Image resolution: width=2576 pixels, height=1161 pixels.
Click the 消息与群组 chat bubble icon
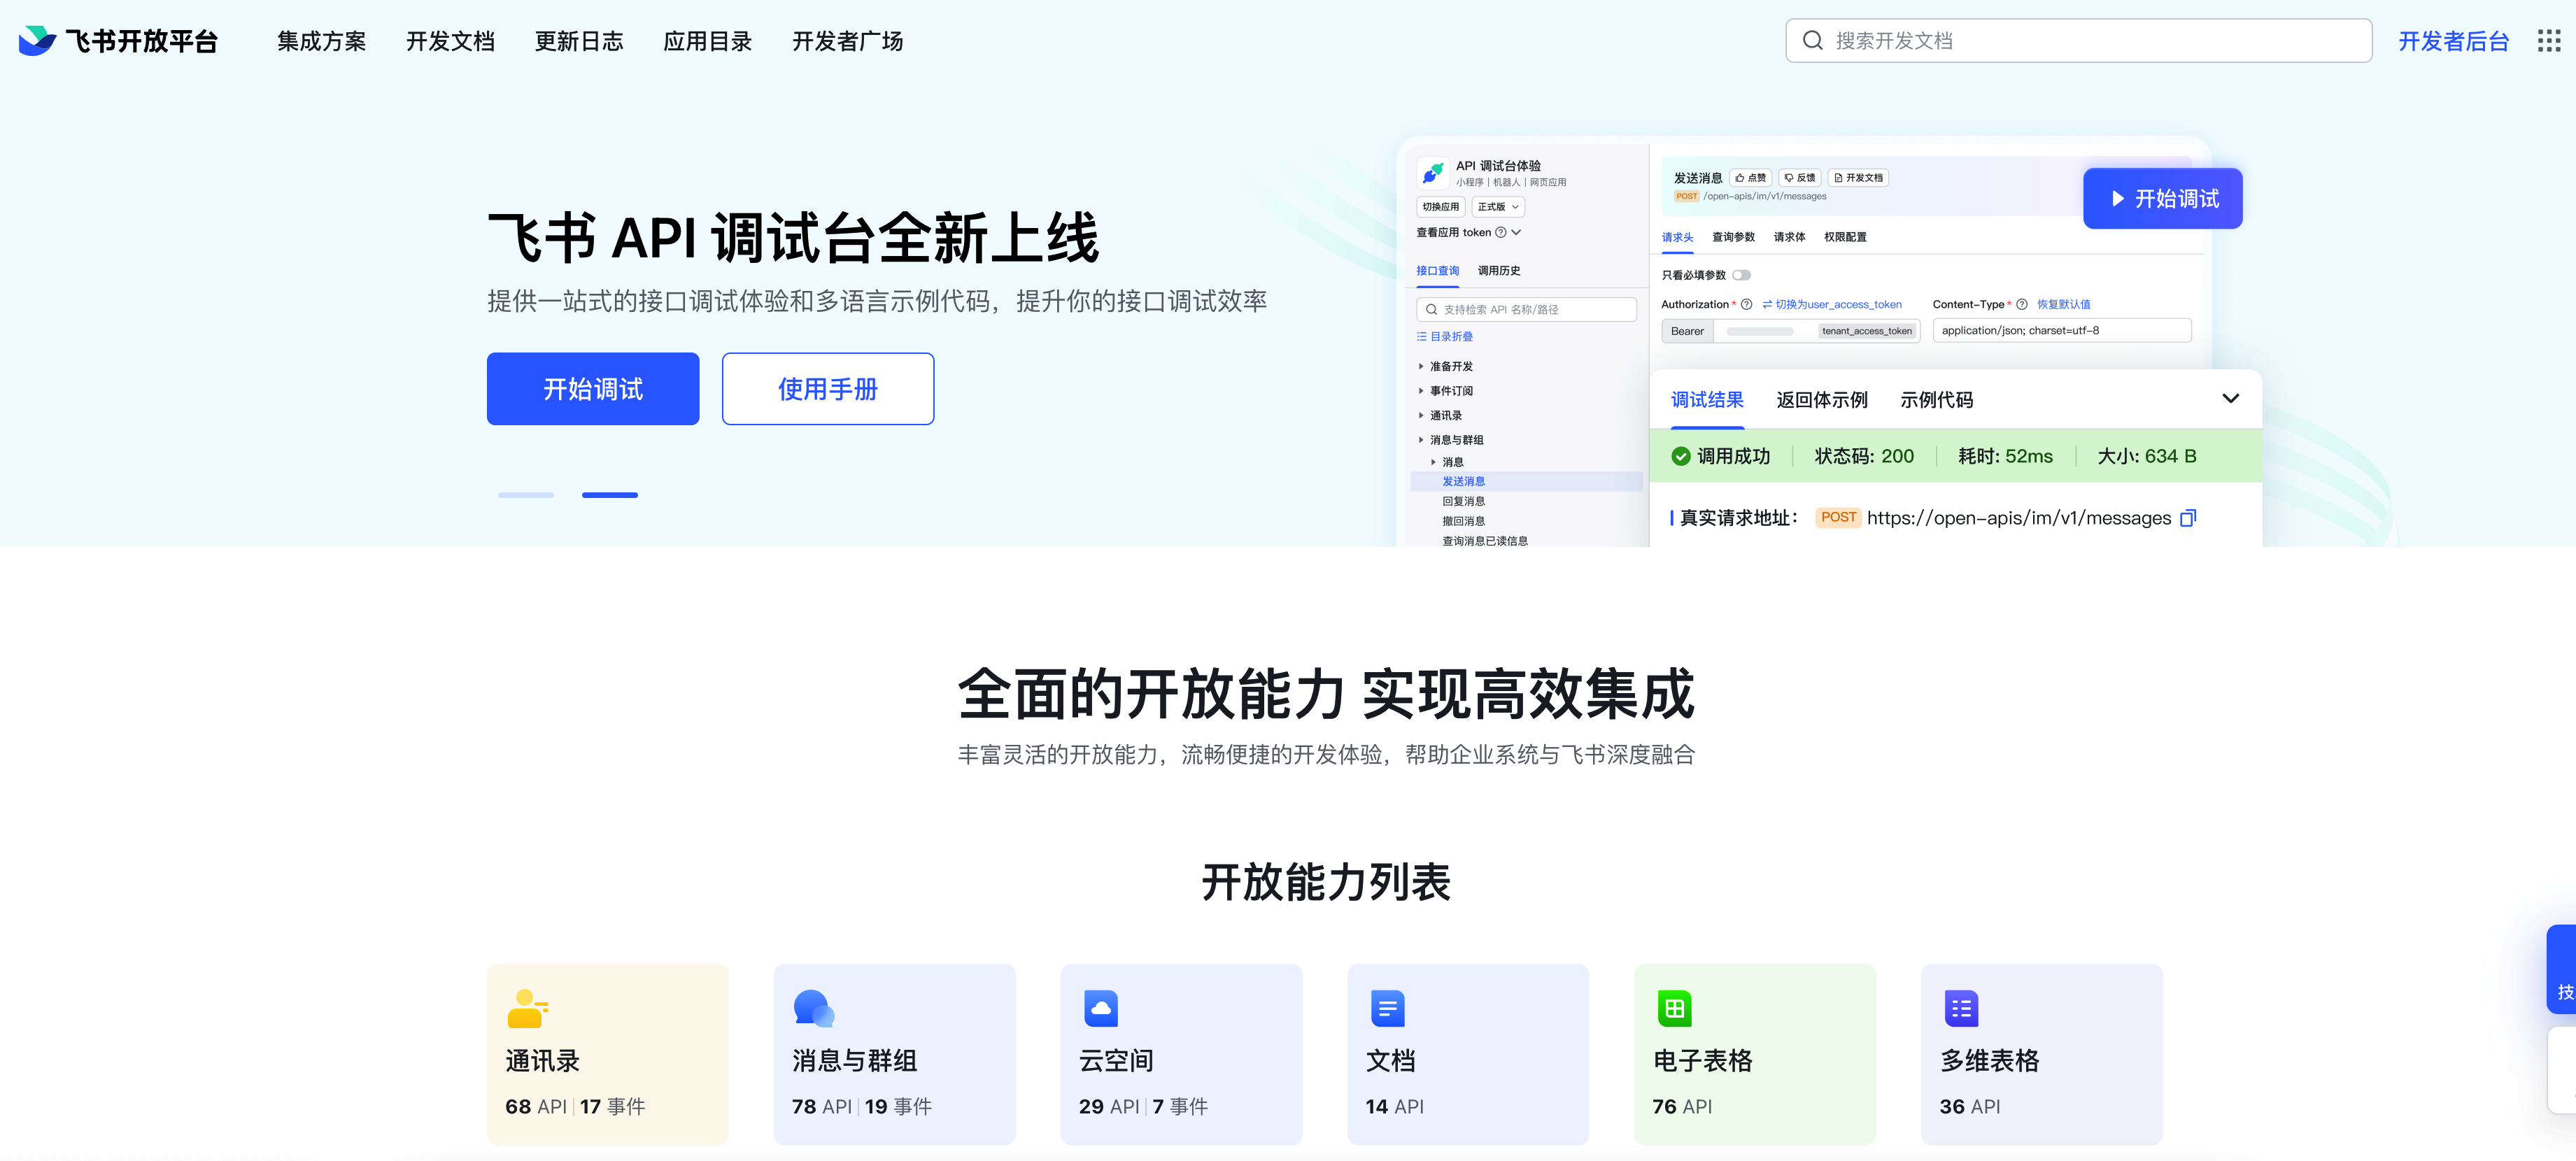pyautogui.click(x=813, y=1008)
